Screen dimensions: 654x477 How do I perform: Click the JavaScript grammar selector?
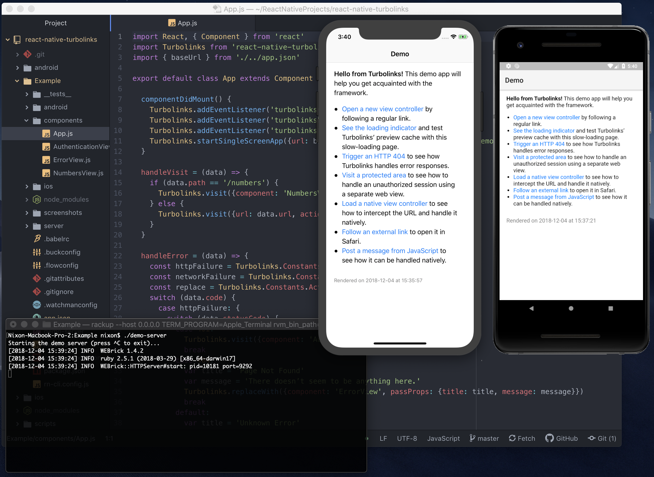(x=443, y=438)
